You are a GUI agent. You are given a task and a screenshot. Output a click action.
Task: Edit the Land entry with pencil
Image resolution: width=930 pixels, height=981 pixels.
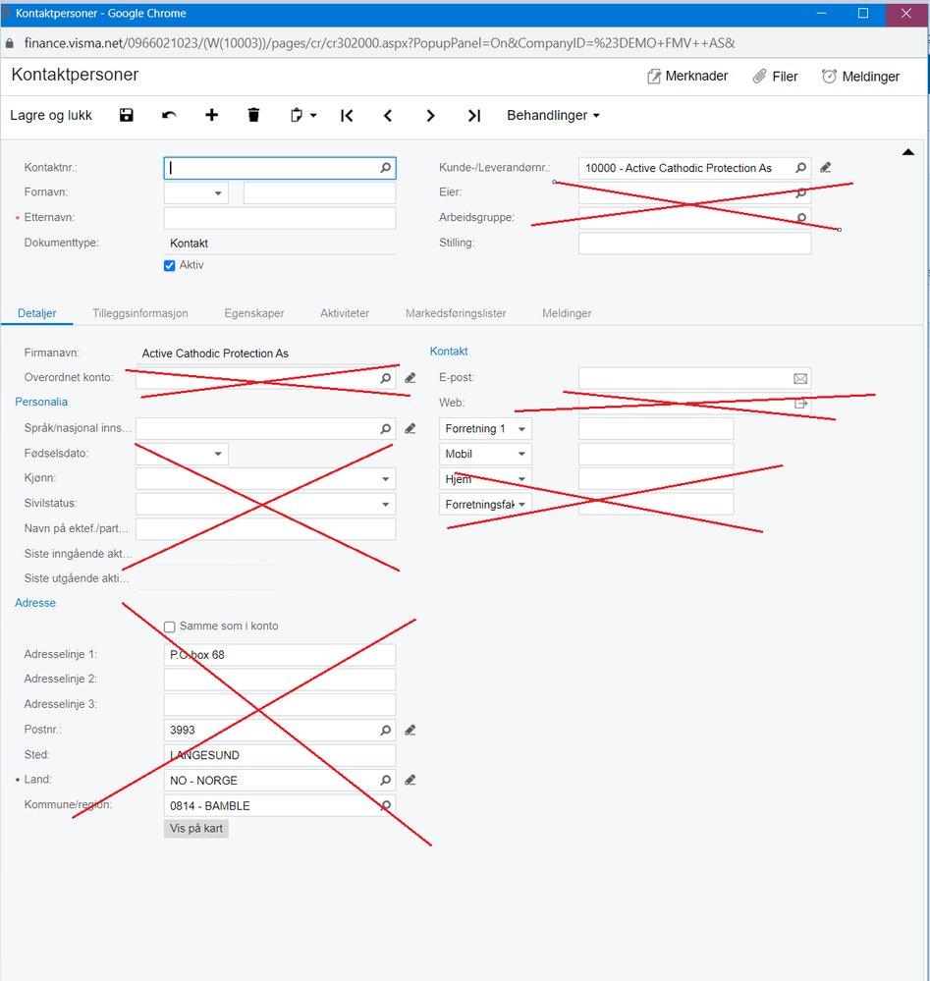tap(410, 780)
